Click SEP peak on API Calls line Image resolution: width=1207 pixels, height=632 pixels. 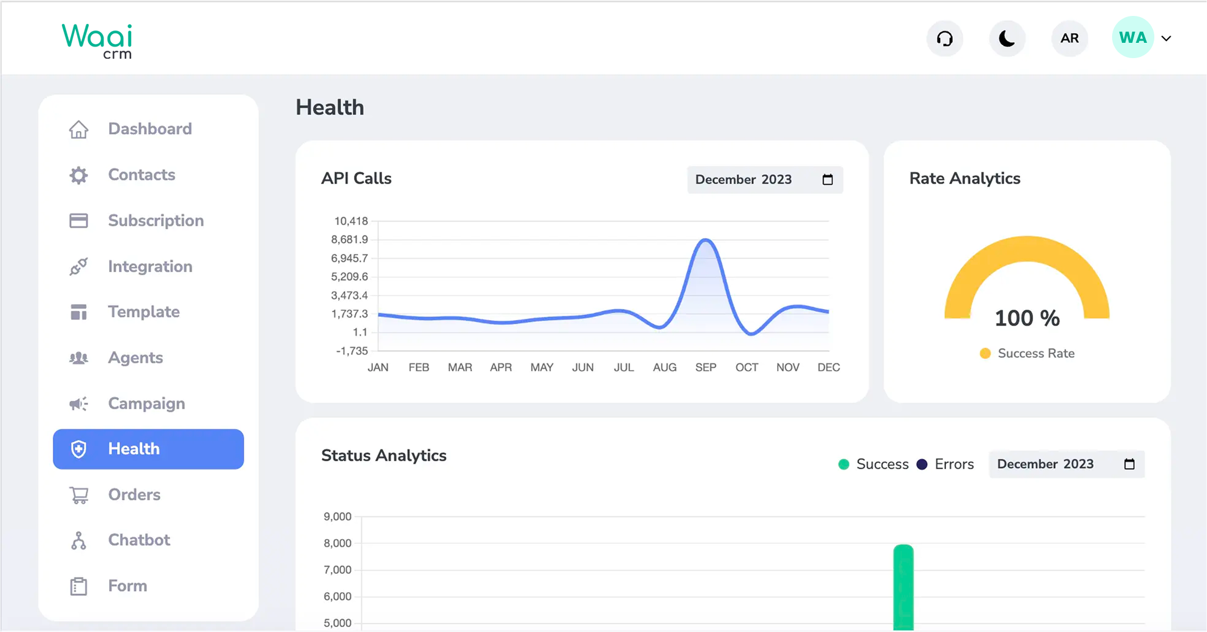click(705, 240)
